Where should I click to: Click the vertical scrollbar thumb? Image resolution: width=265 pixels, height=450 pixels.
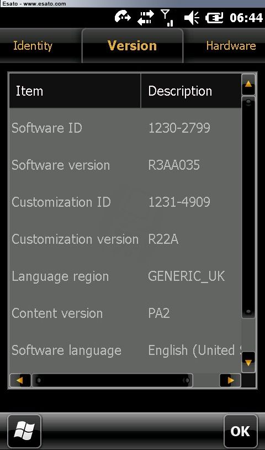(248, 207)
